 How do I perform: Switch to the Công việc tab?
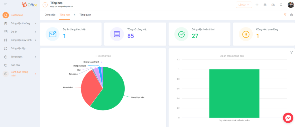[x=50, y=15]
